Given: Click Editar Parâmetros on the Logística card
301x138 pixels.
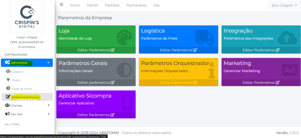Looking at the screenshot, I should 178,50.
